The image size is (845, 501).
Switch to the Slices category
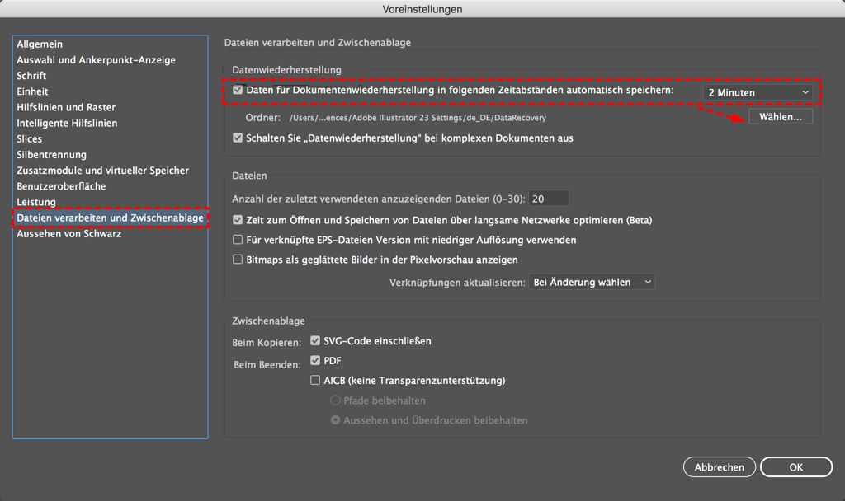(29, 138)
